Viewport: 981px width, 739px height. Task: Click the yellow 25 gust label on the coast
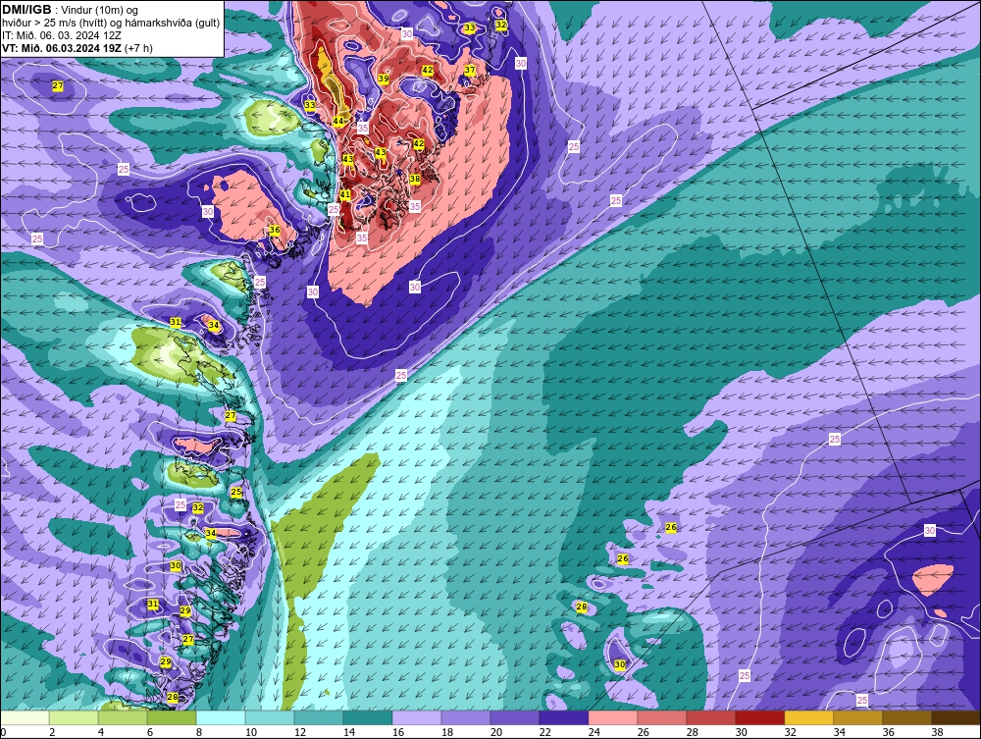pos(235,493)
